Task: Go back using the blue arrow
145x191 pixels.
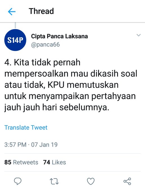Action: click(12, 12)
